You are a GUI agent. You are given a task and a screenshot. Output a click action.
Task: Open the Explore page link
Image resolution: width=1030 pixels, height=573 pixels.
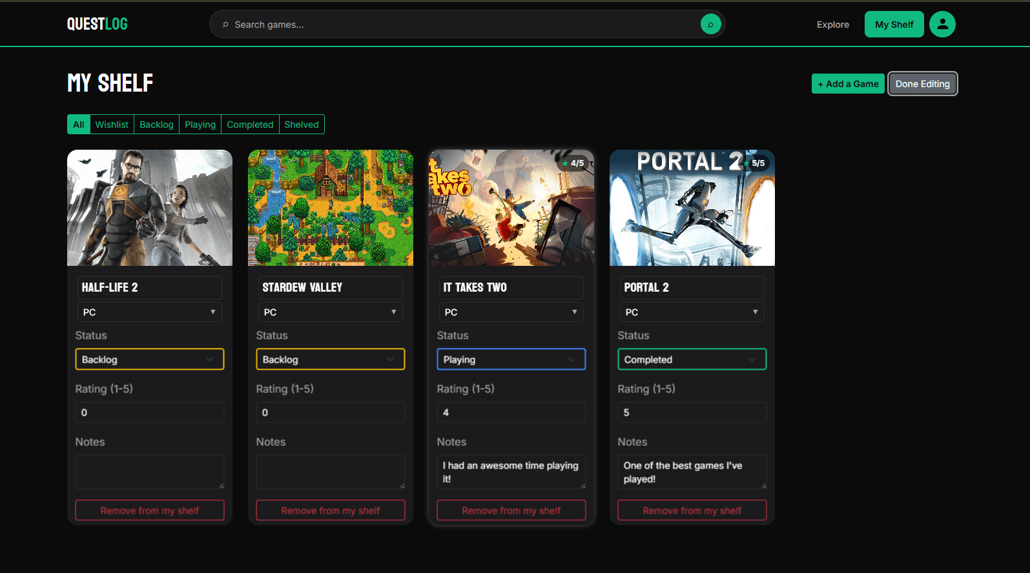832,25
